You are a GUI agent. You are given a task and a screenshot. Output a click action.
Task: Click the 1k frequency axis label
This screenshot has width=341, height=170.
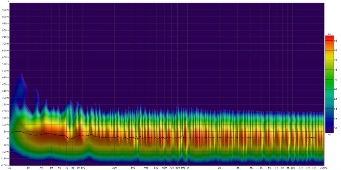pyautogui.click(x=188, y=168)
